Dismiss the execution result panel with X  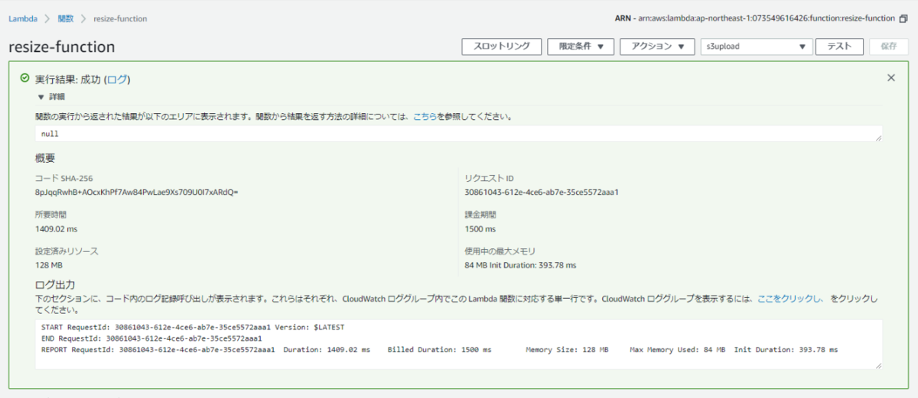891,78
